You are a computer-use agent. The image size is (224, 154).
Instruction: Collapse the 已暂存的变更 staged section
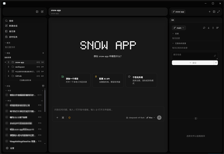click(179, 43)
